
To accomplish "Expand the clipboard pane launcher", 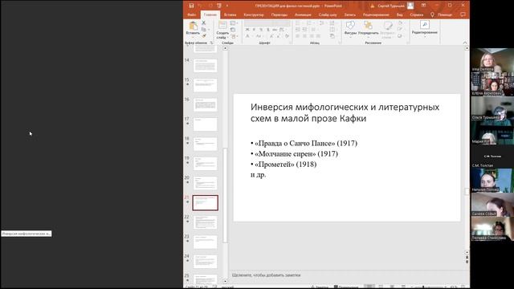I will tap(211, 43).
